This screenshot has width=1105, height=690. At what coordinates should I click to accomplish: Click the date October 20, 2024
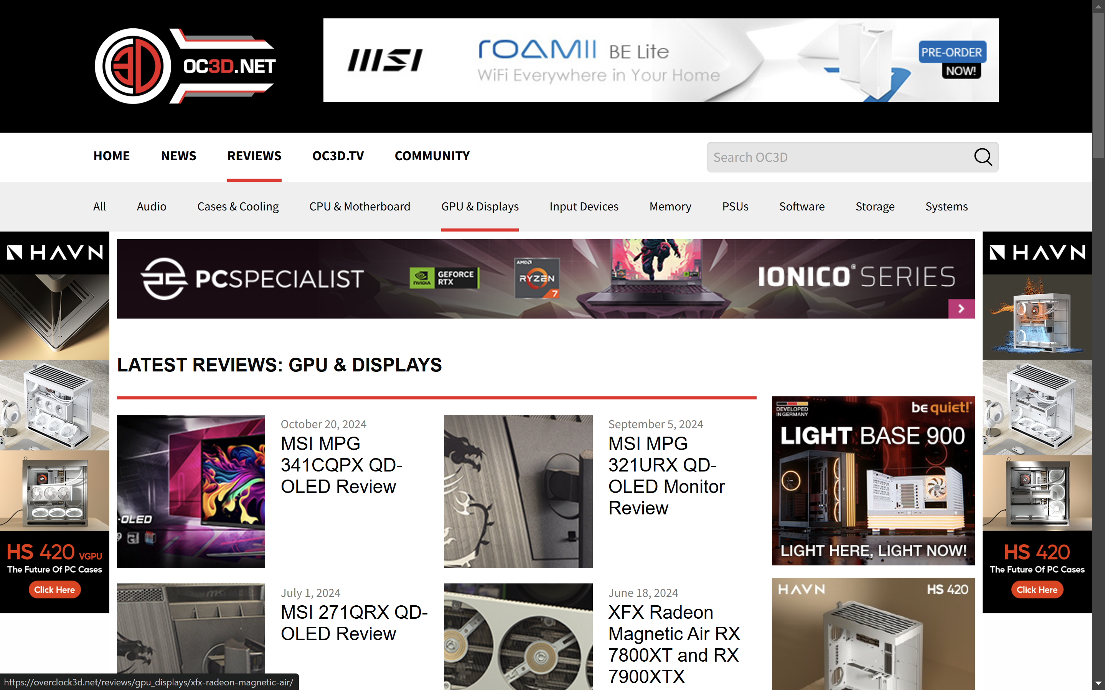pyautogui.click(x=323, y=424)
